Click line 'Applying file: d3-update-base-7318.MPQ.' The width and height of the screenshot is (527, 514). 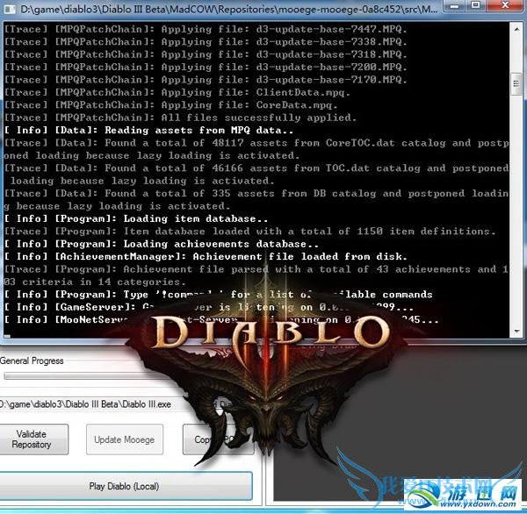206,54
